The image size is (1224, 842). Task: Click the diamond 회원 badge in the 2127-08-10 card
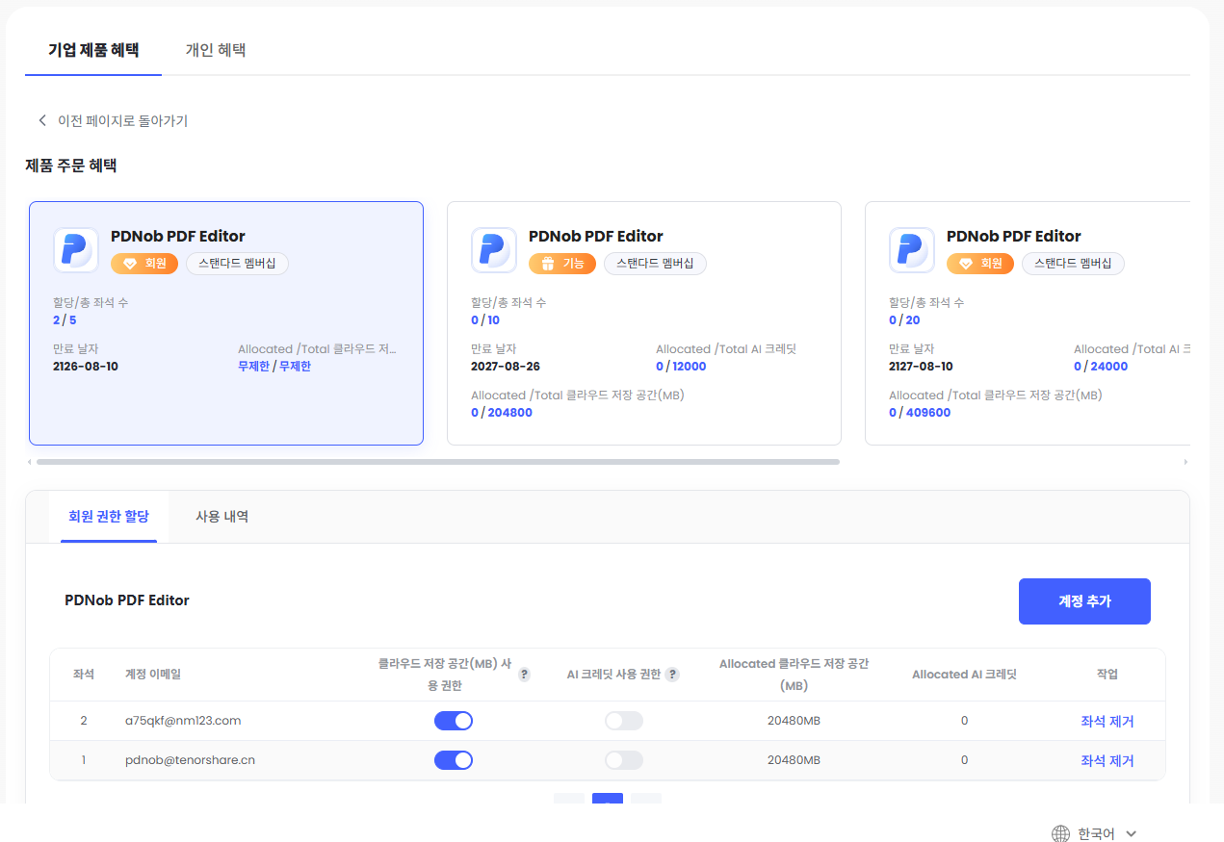tap(980, 264)
